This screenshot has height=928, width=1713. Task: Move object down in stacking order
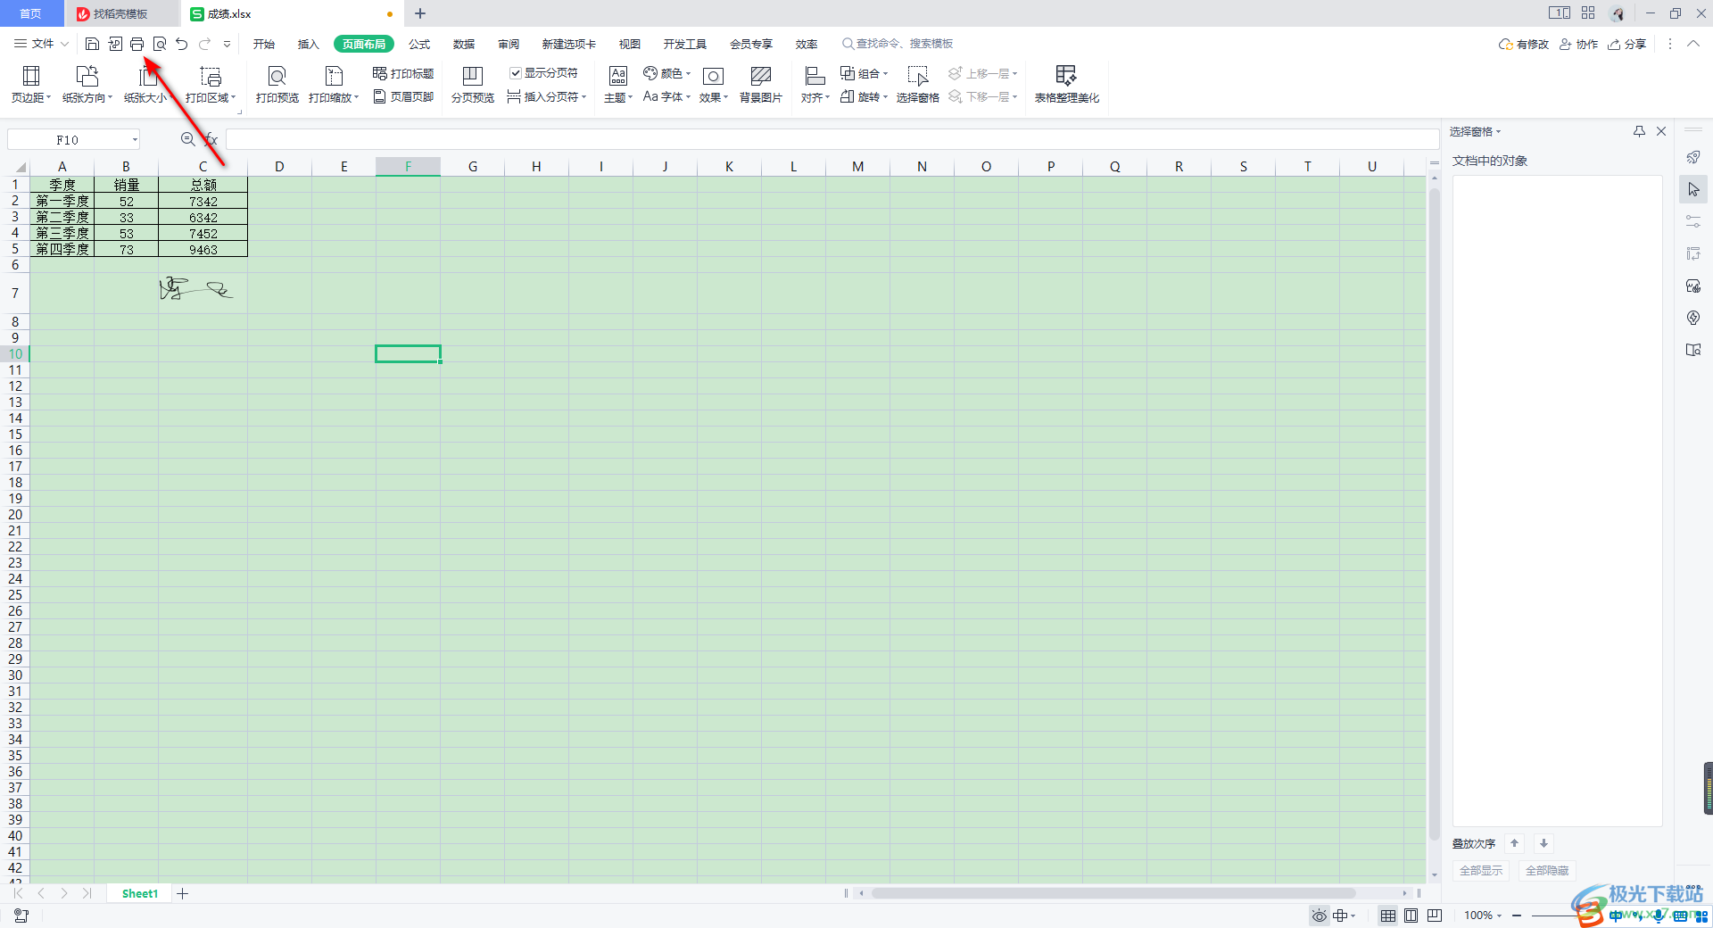click(1543, 843)
